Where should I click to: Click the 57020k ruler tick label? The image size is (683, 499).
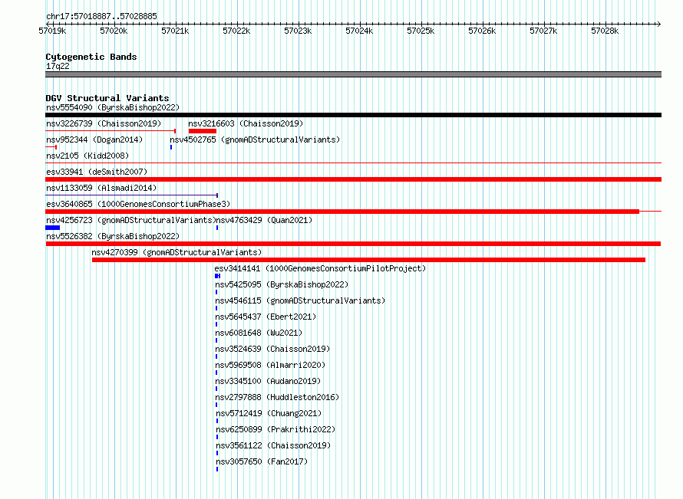pyautogui.click(x=114, y=31)
